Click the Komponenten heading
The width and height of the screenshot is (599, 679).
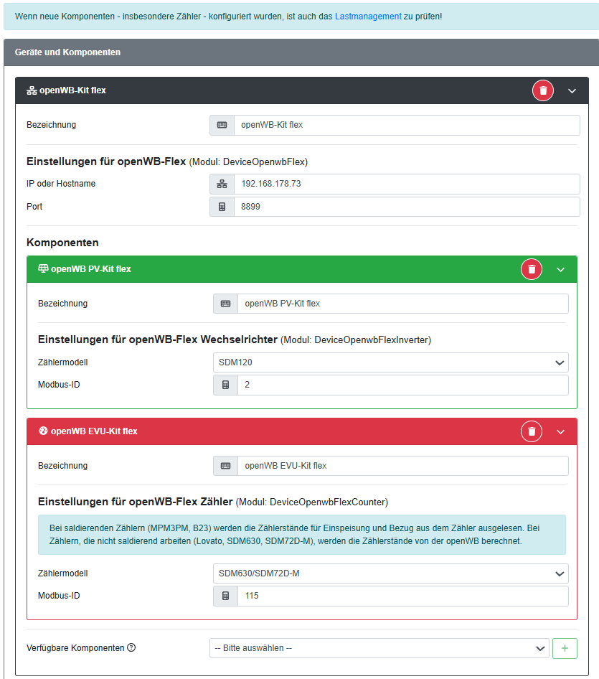click(x=62, y=243)
